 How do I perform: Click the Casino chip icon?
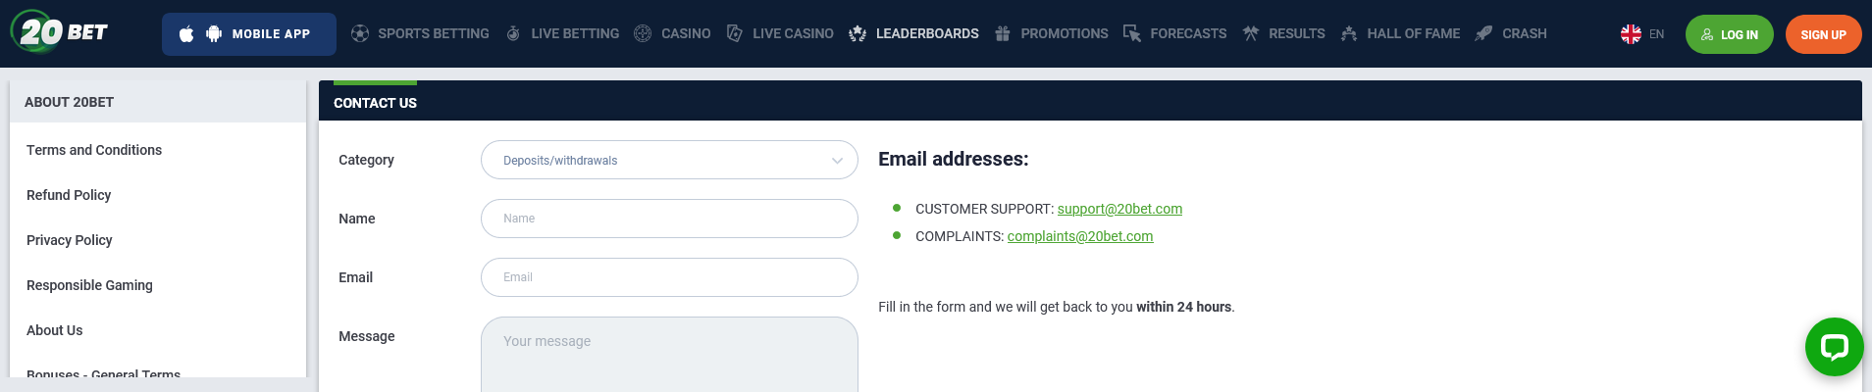click(643, 33)
